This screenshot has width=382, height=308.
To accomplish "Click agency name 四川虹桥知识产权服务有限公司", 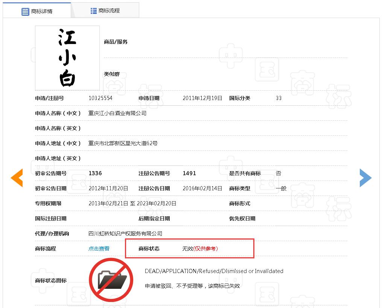I will pyautogui.click(x=125, y=234).
